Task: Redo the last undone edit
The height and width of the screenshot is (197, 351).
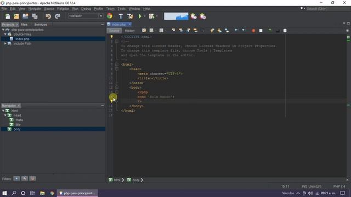Action: (x=58, y=16)
